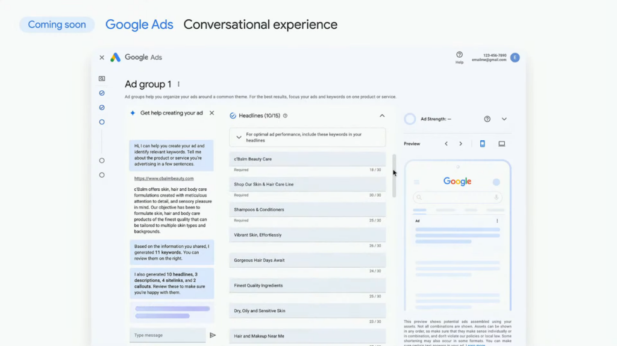Go to first completed checkmark step in sidebar
The height and width of the screenshot is (346, 617).
102,93
